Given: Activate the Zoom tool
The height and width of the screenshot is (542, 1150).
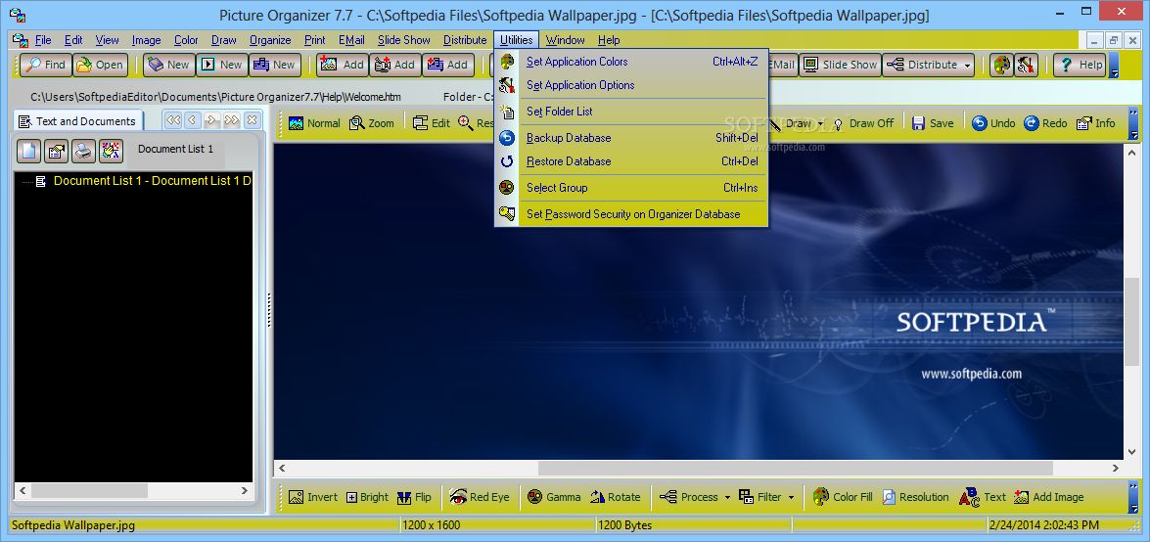Looking at the screenshot, I should point(372,123).
